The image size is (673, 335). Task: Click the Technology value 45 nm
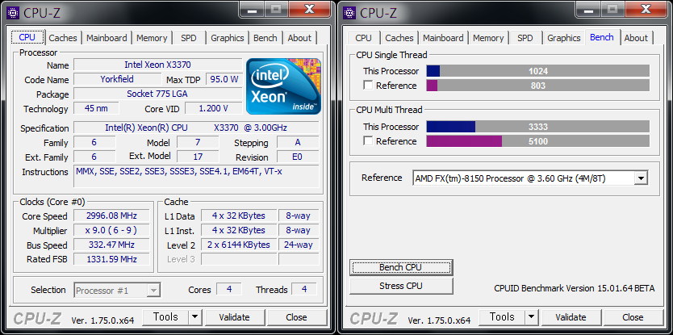[x=96, y=108]
